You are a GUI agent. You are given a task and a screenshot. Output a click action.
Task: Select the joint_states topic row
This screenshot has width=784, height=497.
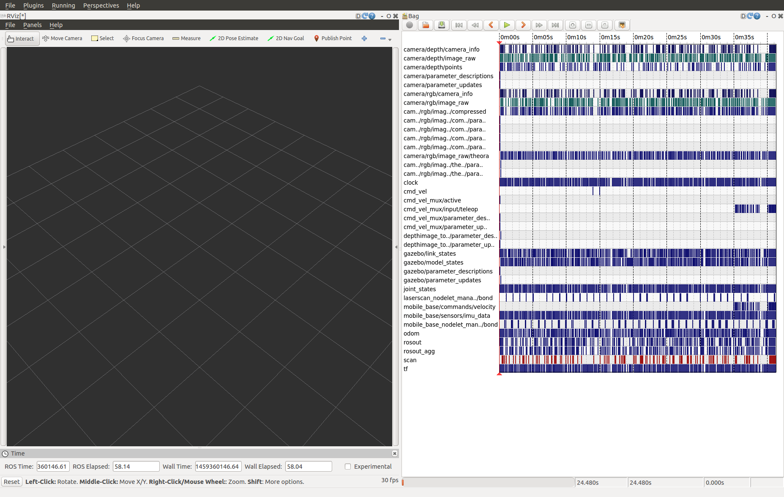tap(420, 289)
